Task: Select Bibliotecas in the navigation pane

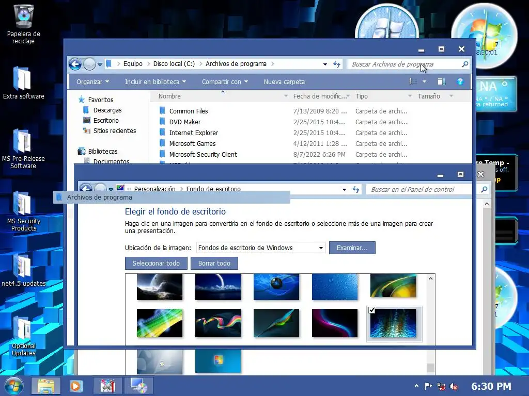Action: [x=103, y=151]
